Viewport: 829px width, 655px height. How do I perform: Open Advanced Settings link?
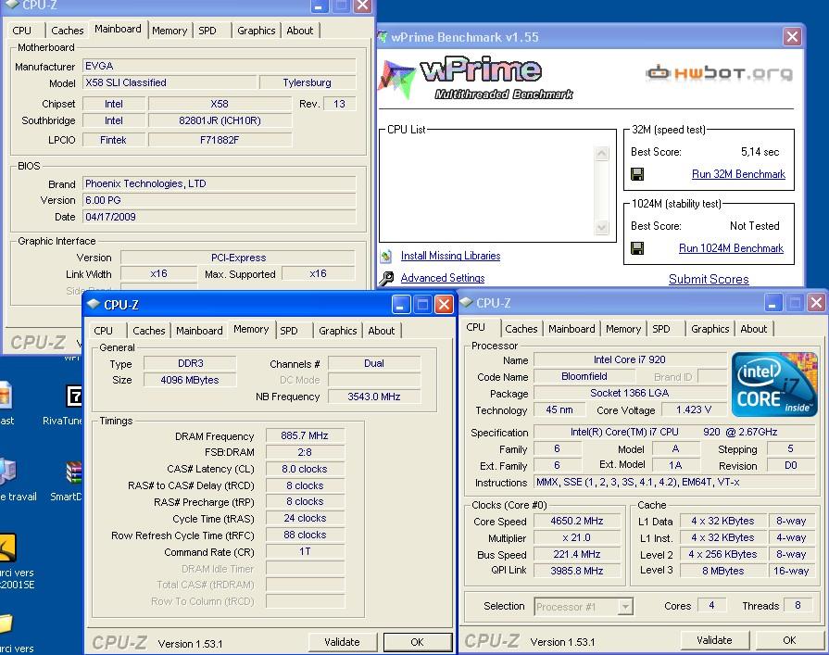point(443,278)
